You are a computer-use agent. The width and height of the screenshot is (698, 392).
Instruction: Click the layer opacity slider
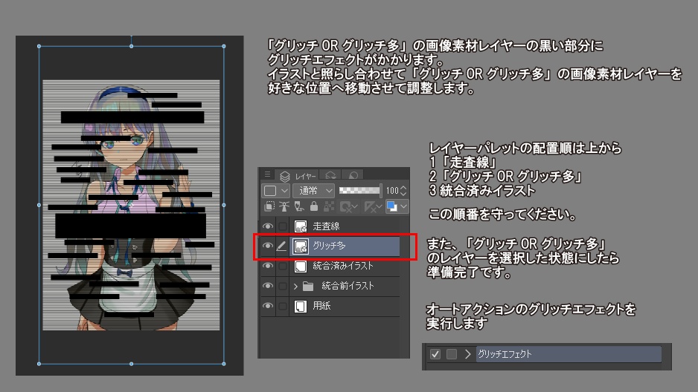point(359,191)
